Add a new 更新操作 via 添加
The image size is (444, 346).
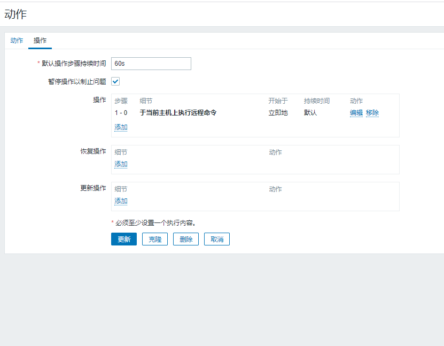point(121,201)
